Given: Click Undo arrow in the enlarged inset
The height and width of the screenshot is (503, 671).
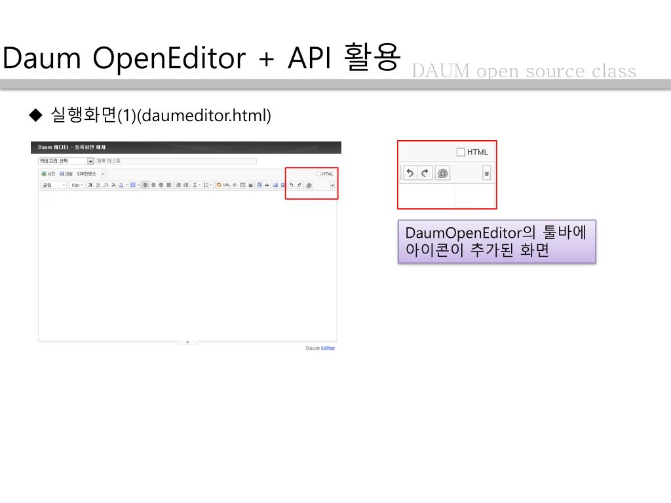Looking at the screenshot, I should click(x=410, y=173).
